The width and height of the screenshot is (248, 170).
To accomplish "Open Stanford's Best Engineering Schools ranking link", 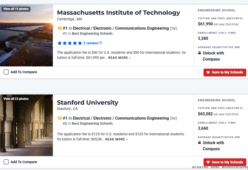I will (x=92, y=123).
